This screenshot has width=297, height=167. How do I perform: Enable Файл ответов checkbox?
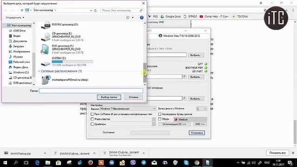(x=92, y=119)
